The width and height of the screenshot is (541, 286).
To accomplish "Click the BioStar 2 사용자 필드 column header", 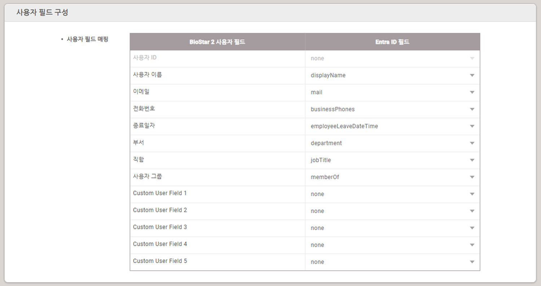I will pyautogui.click(x=217, y=42).
